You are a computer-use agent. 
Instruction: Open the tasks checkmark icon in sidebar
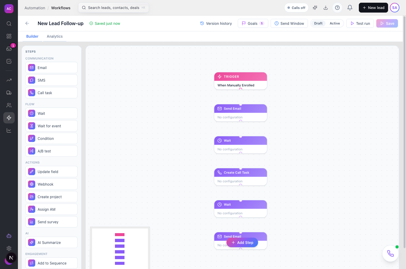pos(9,61)
